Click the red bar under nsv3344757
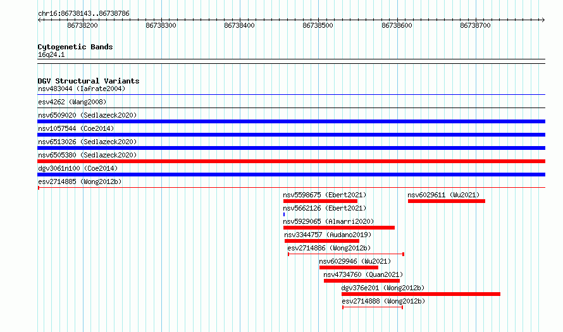This screenshot has height=332, width=563. 322,241
